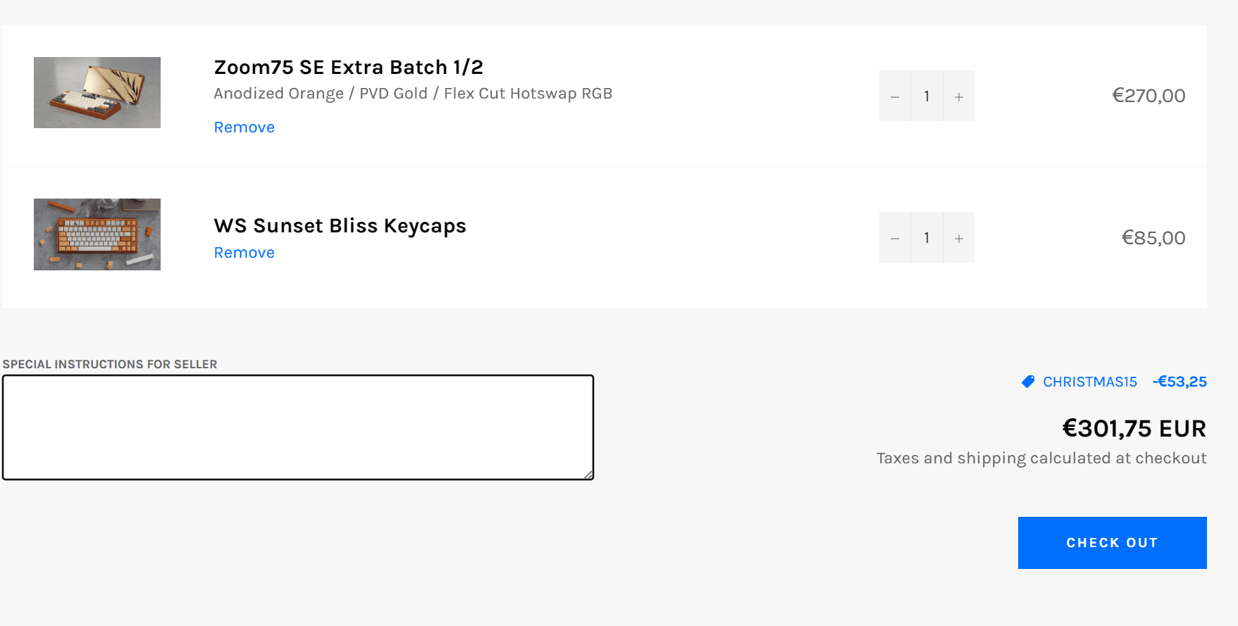Click the textarea resize grip handle
Screen dimensions: 1238x626
588,475
